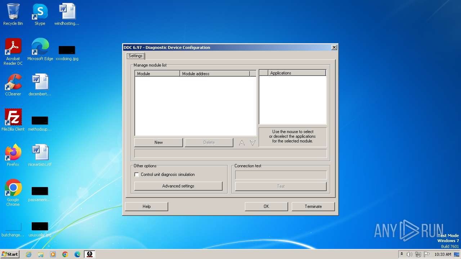Click the module description field below New
461x259 pixels.
tap(230, 154)
